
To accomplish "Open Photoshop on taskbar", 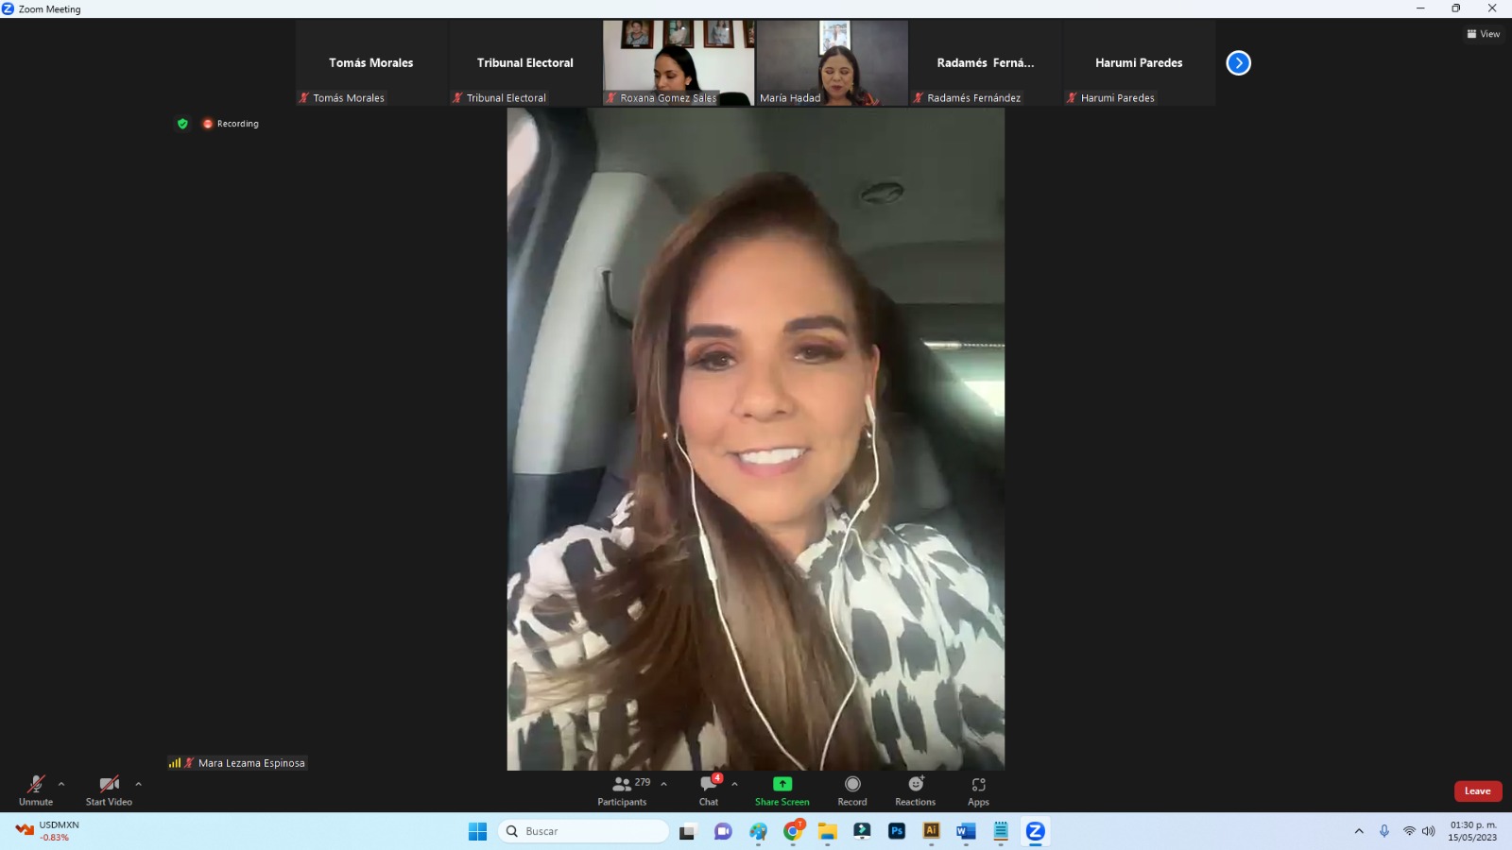I will tap(897, 831).
